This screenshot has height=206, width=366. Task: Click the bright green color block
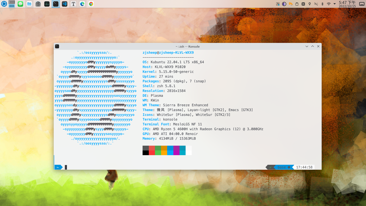click(x=158, y=153)
